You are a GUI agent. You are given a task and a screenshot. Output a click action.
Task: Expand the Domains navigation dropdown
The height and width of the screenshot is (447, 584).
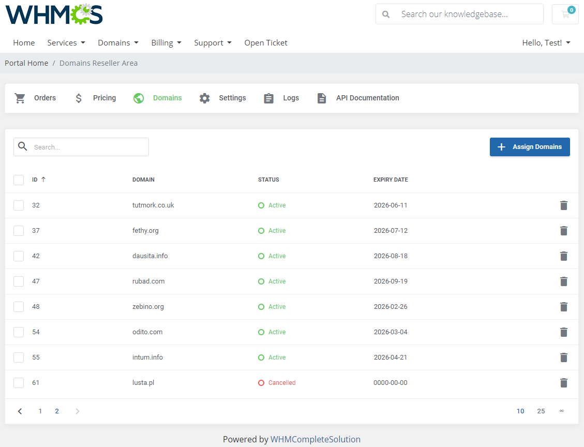(x=118, y=42)
